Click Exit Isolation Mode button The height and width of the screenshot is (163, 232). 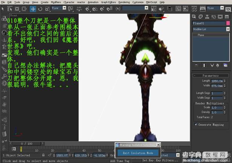pos(138,153)
